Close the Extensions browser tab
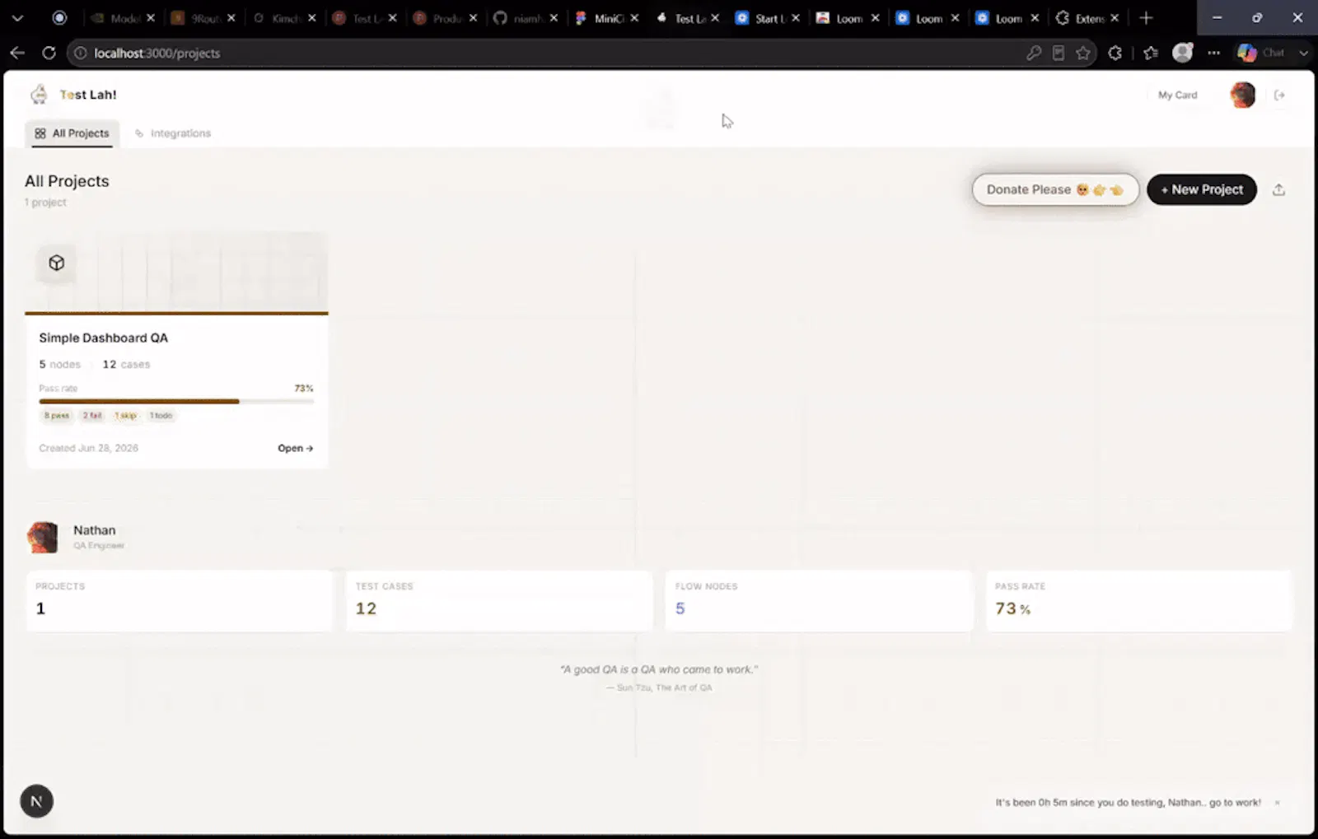The height and width of the screenshot is (839, 1318). pyautogui.click(x=1115, y=17)
